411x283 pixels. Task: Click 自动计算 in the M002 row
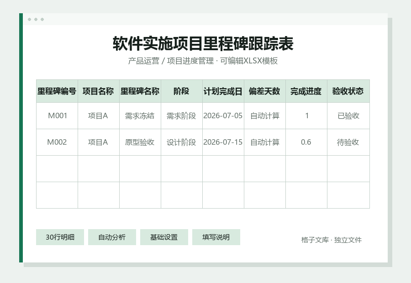pos(265,142)
